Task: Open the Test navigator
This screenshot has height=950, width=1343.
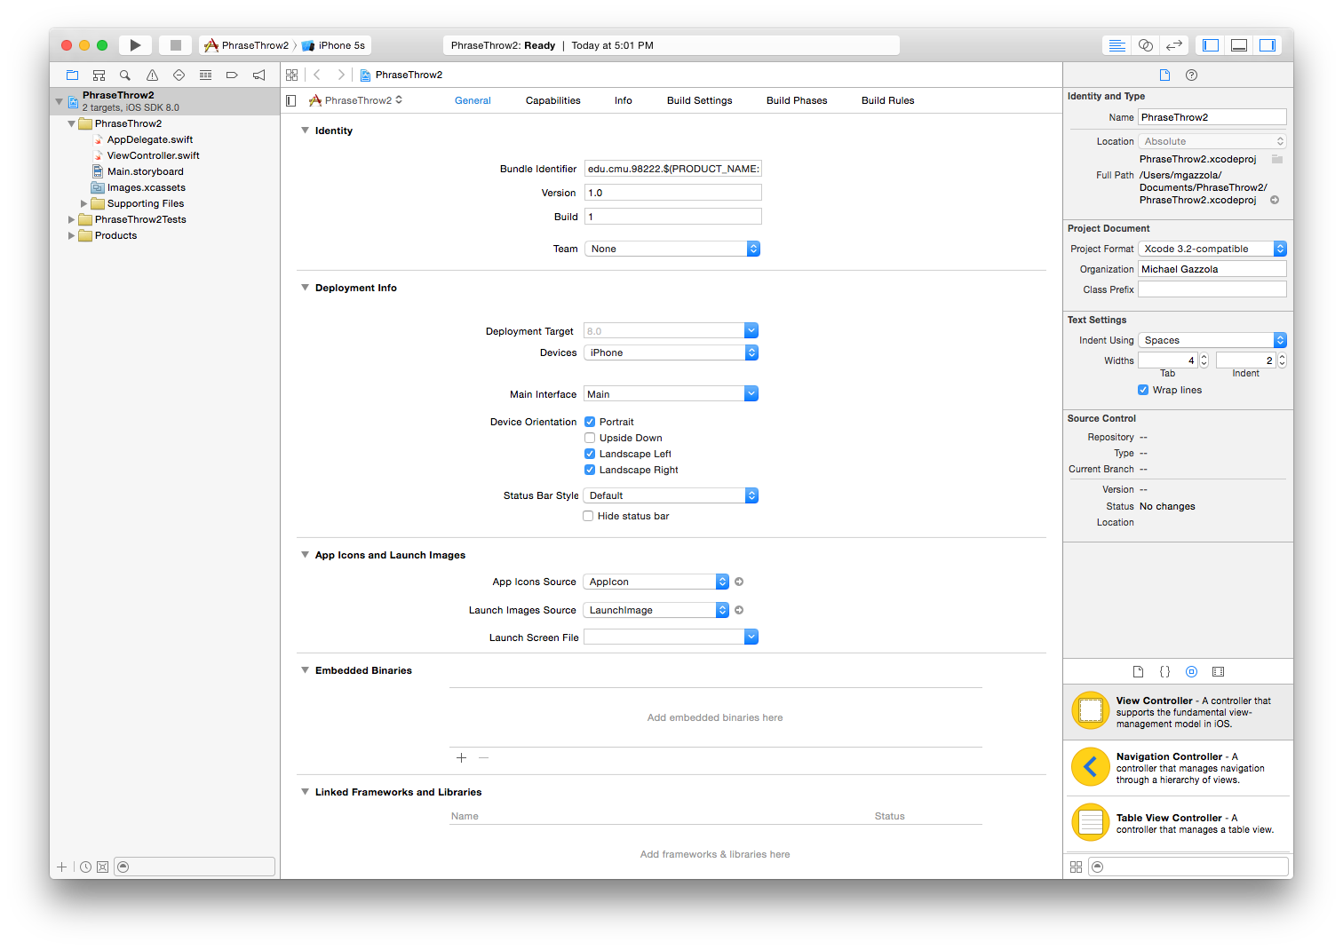Action: pyautogui.click(x=179, y=75)
